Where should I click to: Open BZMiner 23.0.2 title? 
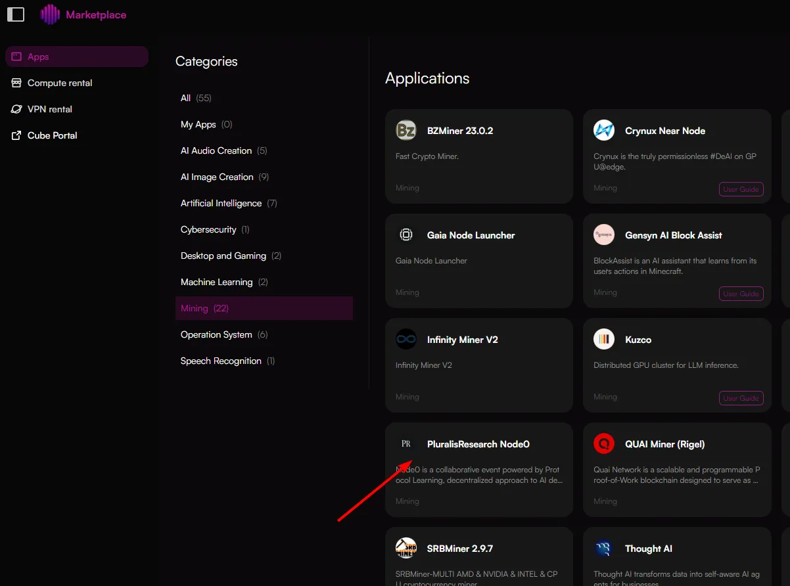460,131
